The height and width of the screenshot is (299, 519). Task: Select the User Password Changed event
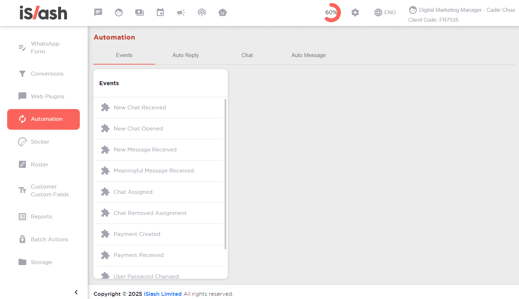point(158,273)
